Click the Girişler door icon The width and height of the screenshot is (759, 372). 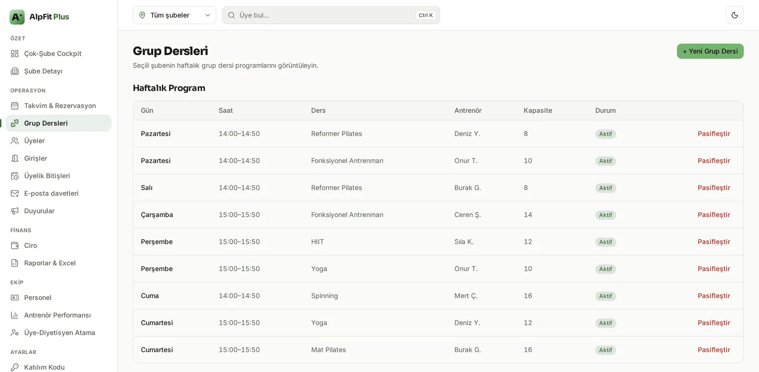(x=15, y=158)
